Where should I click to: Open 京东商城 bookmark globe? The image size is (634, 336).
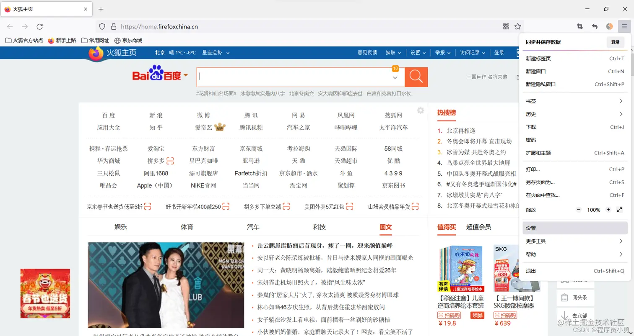(128, 41)
